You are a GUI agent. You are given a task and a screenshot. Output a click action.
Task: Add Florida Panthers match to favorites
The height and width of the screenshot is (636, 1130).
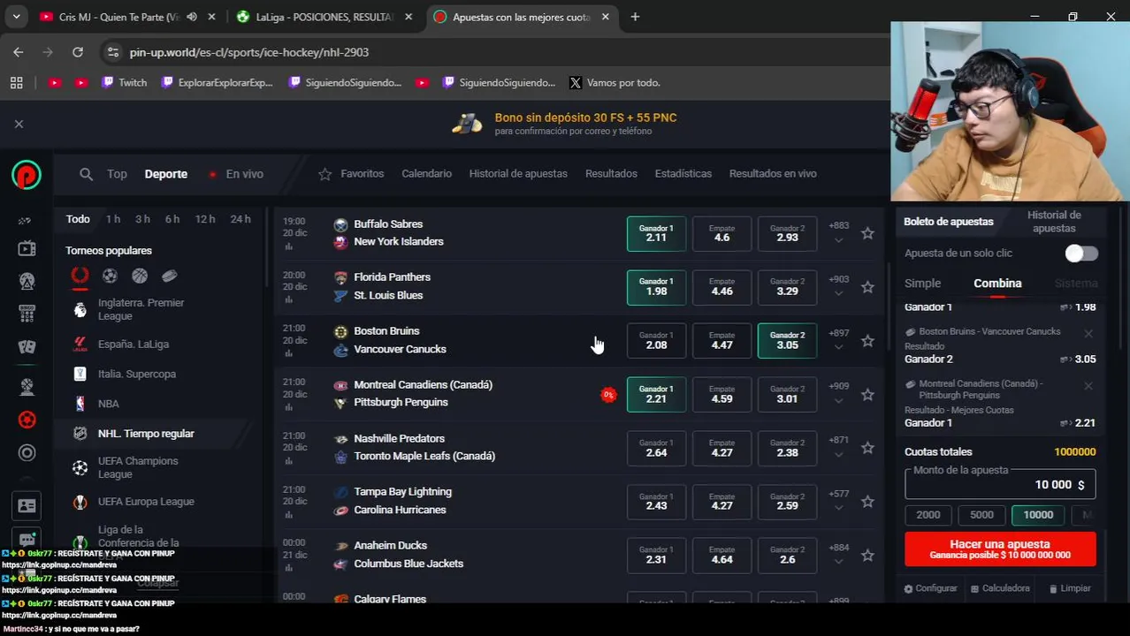pos(867,287)
